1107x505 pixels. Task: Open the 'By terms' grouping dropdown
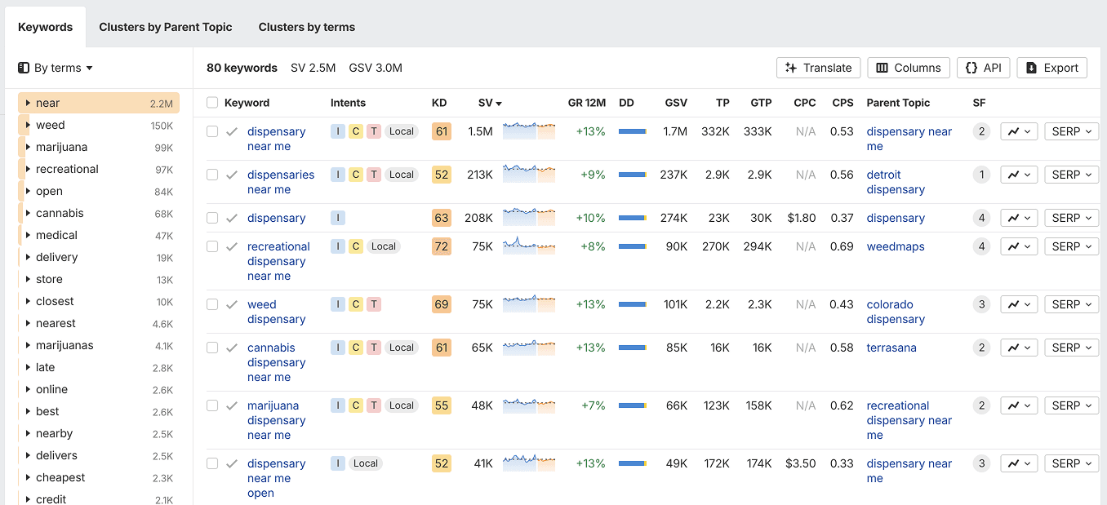[x=56, y=68]
